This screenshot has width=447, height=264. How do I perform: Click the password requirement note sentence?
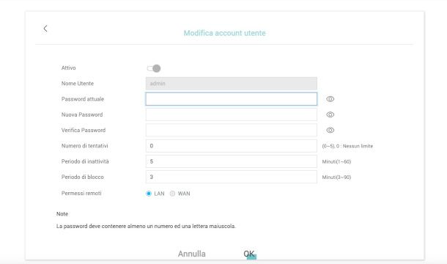pyautogui.click(x=146, y=226)
